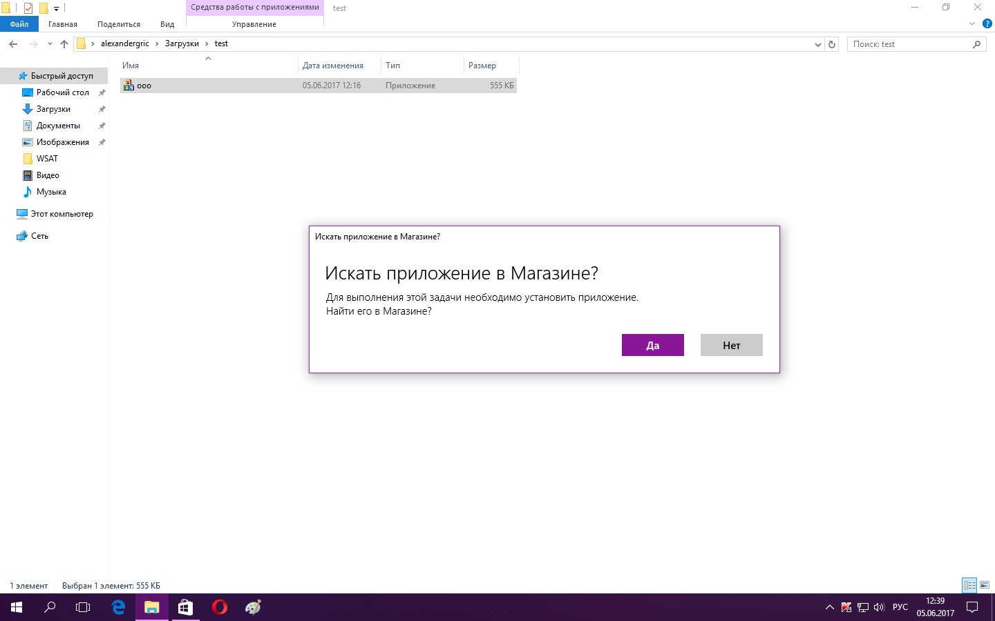Switch to details view
Image resolution: width=995 pixels, height=621 pixels.
coord(969,585)
